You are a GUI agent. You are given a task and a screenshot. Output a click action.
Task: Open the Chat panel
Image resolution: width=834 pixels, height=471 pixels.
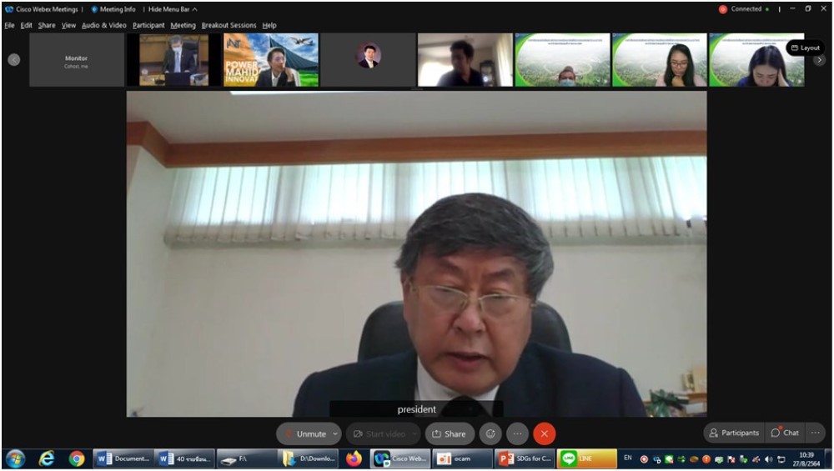coord(785,433)
